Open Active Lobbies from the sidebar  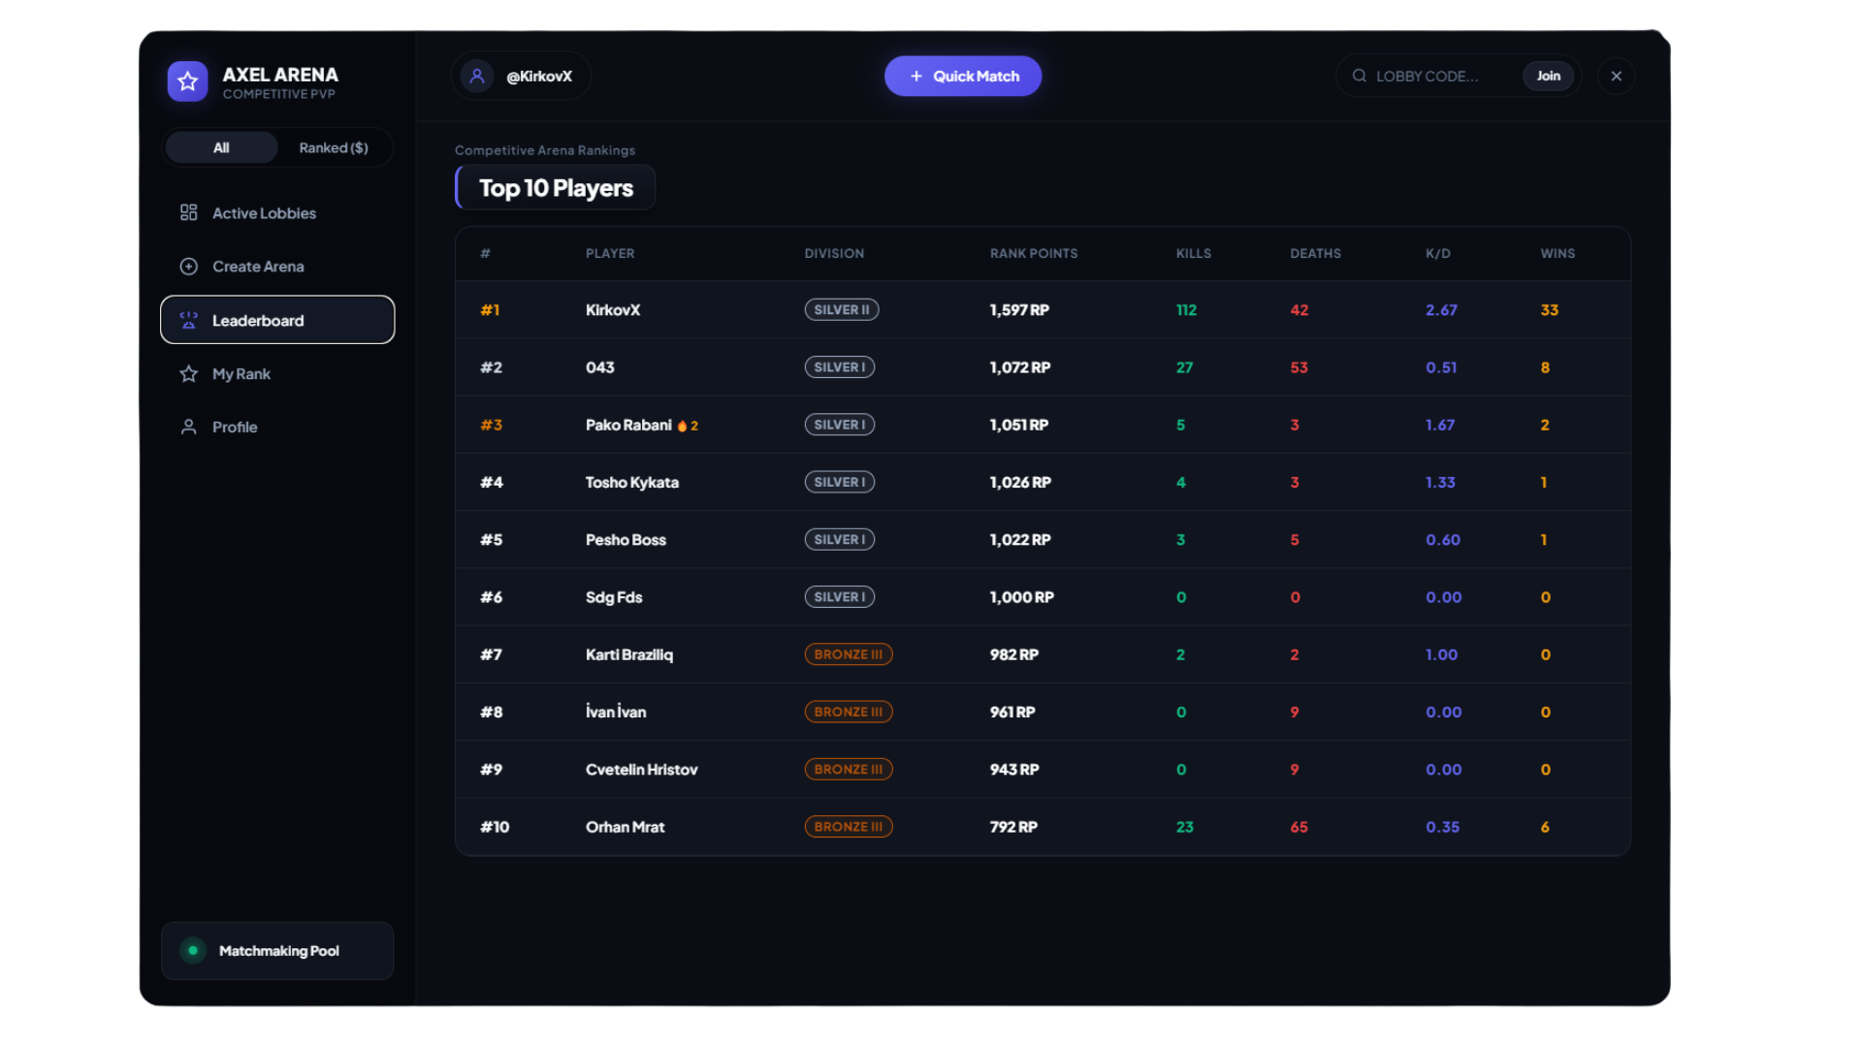(x=277, y=212)
